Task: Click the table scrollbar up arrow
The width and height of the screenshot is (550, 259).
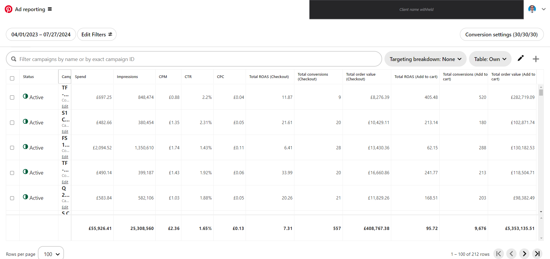Action: pos(541,87)
